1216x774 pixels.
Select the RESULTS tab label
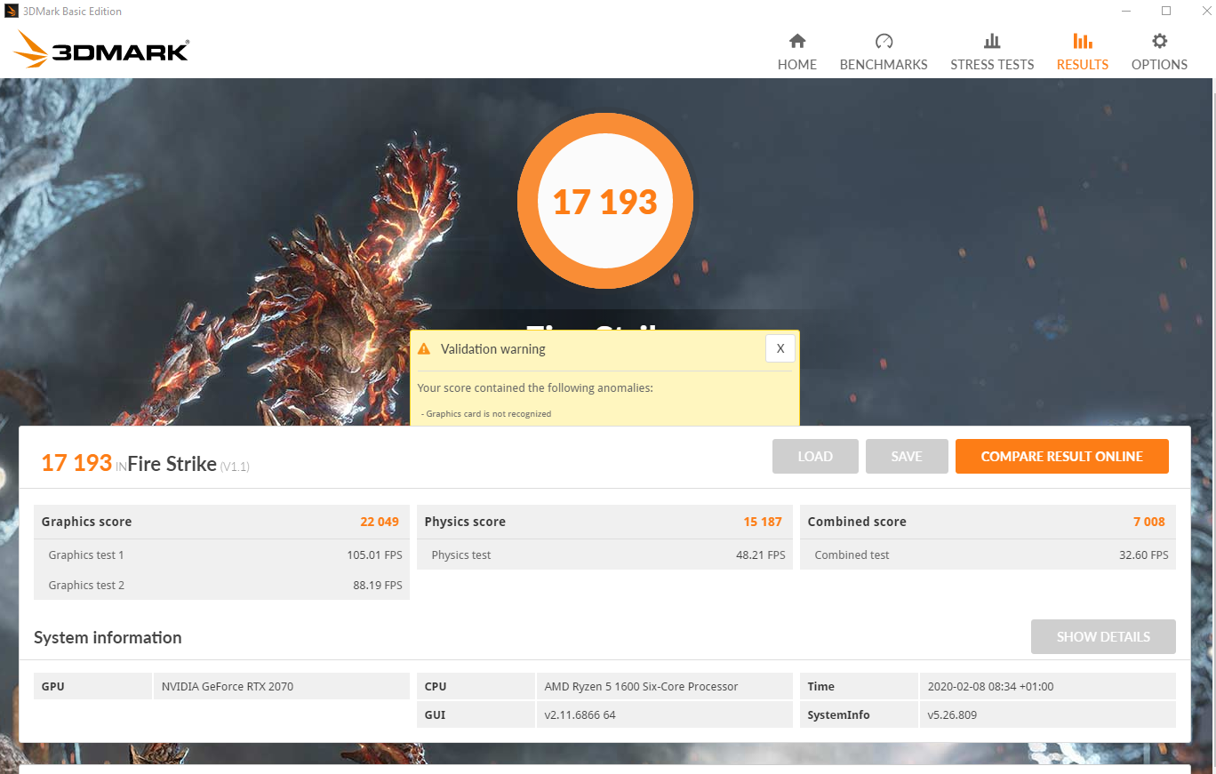(1082, 65)
